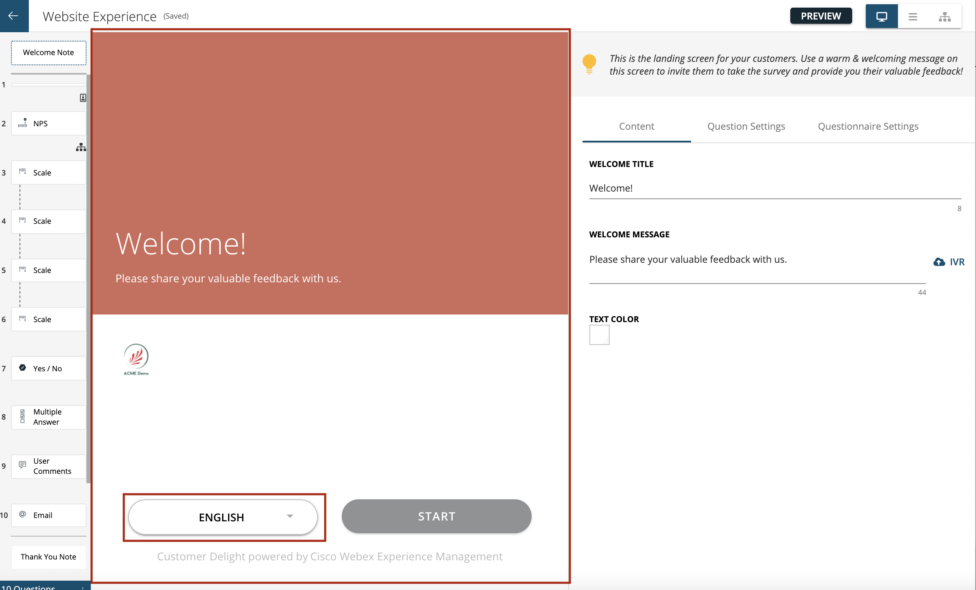
Task: Open the ENGLISH language dropdown
Action: coord(223,517)
